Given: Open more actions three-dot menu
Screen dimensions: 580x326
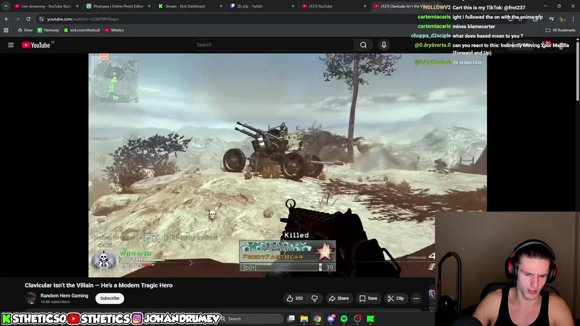Looking at the screenshot, I should 416,298.
